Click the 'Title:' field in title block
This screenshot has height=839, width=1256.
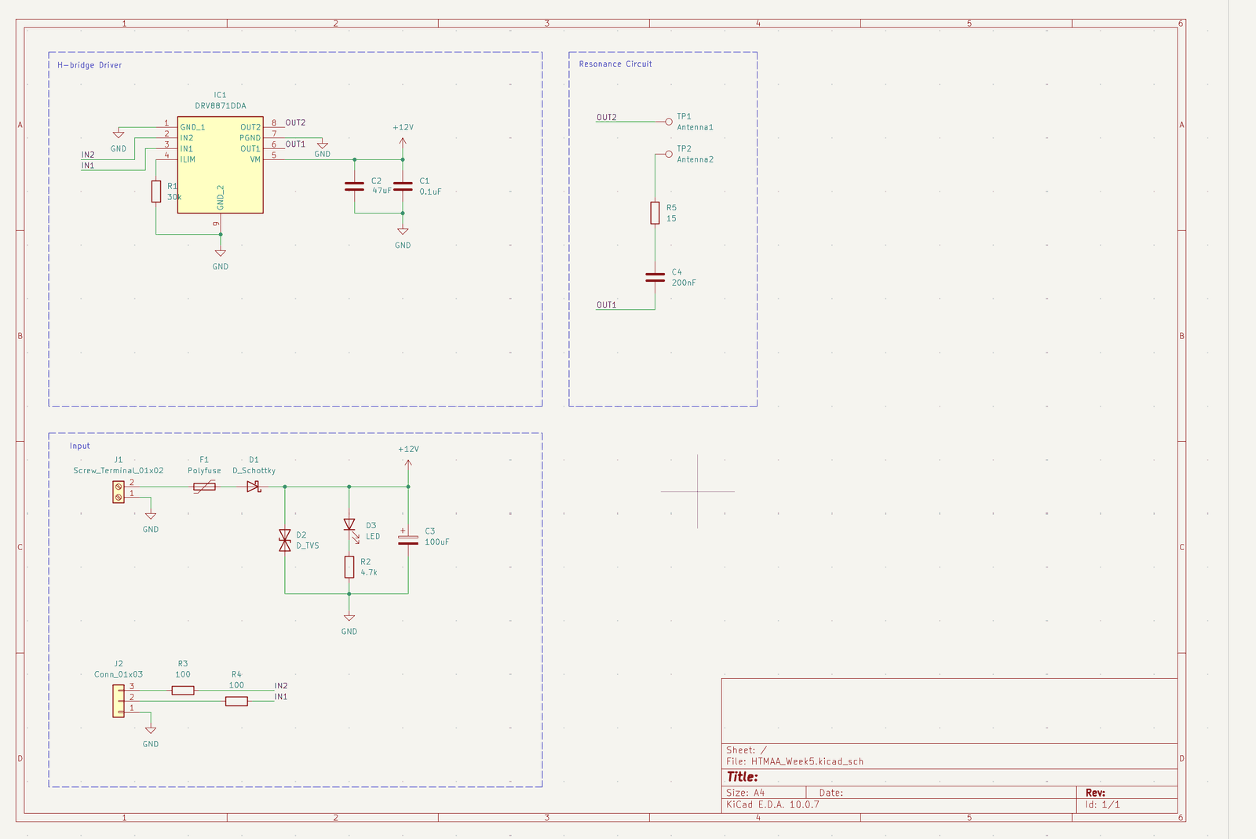click(x=742, y=777)
